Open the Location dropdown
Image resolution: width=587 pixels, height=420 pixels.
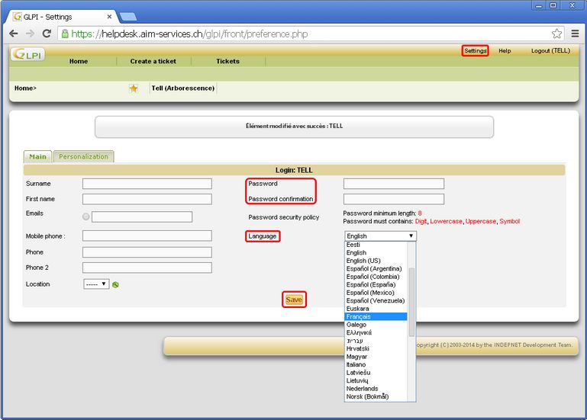tap(96, 284)
